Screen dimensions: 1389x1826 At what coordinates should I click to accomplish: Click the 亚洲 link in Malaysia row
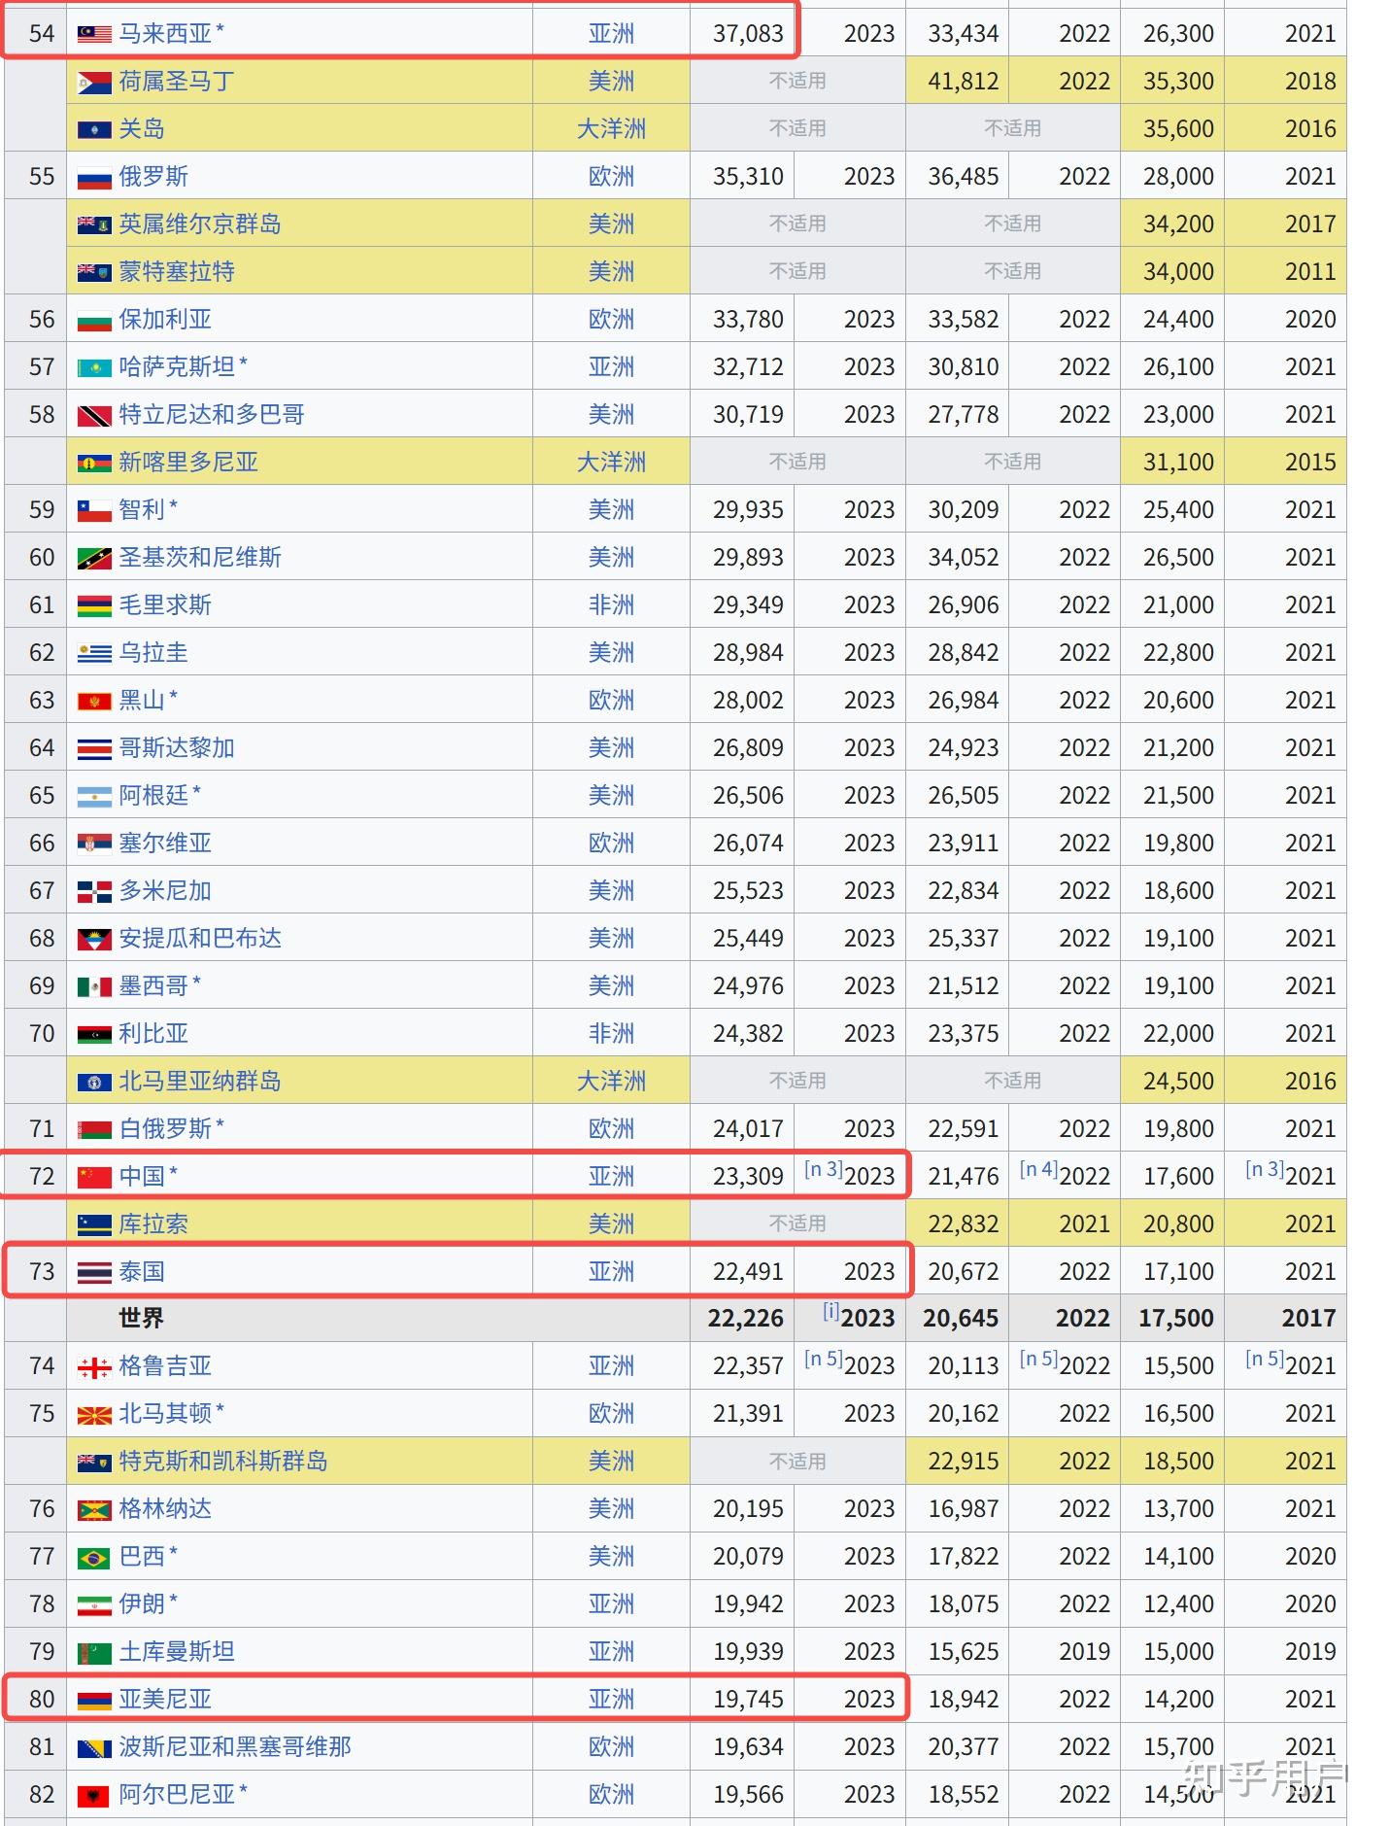click(x=611, y=34)
